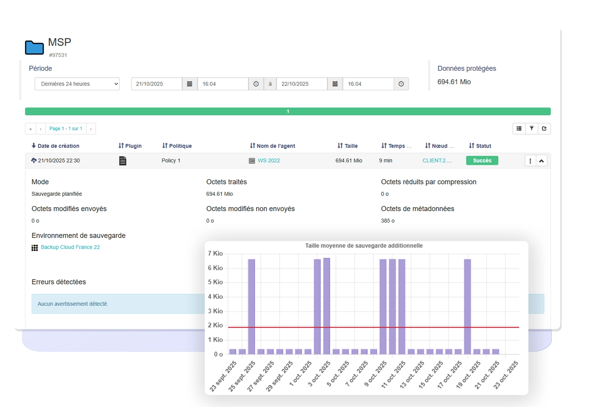Click the start date calendar icon
Image resolution: width=613 pixels, height=407 pixels.
pyautogui.click(x=189, y=84)
